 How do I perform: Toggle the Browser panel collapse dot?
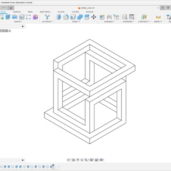23,27
